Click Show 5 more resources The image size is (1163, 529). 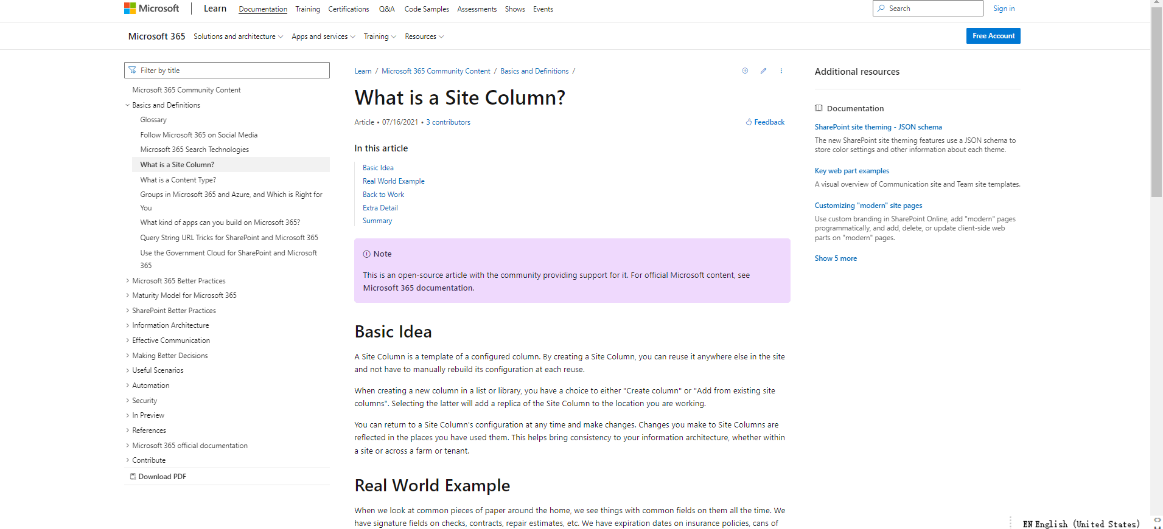pos(836,258)
